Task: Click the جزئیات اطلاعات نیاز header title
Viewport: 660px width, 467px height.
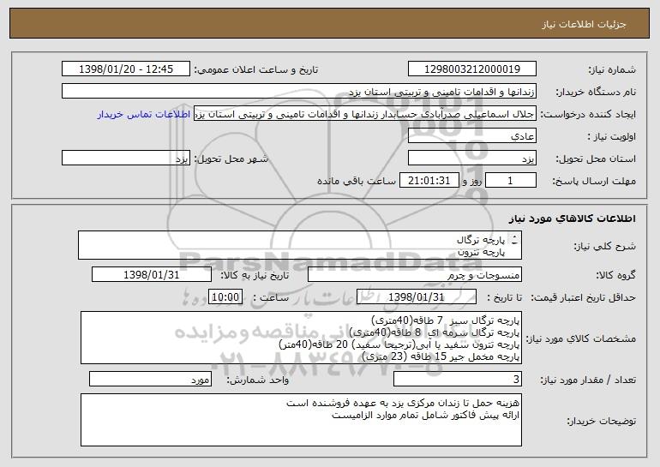Action: coord(584,24)
